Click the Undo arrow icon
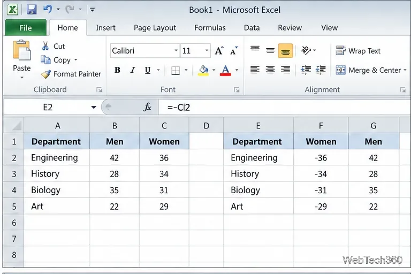 [48, 10]
